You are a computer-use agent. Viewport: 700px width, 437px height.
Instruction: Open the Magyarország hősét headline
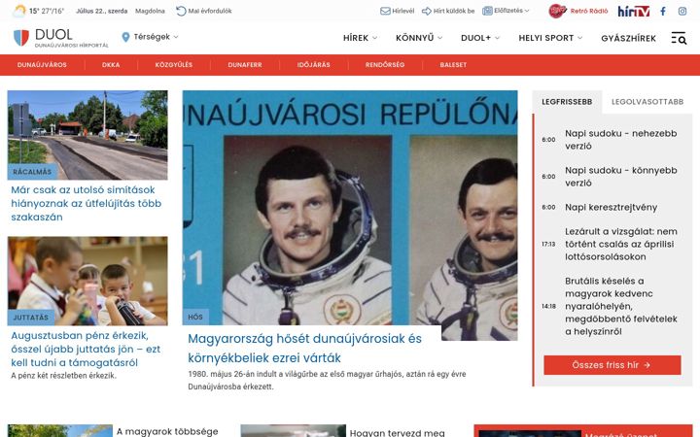304,348
